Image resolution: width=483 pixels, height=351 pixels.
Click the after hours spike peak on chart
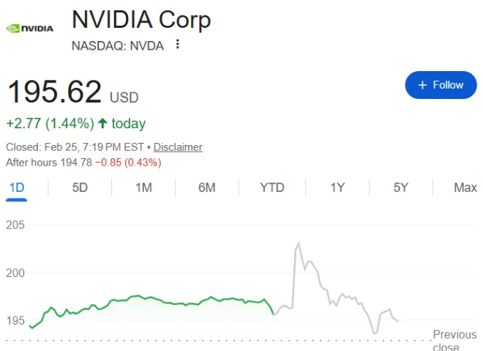click(298, 243)
